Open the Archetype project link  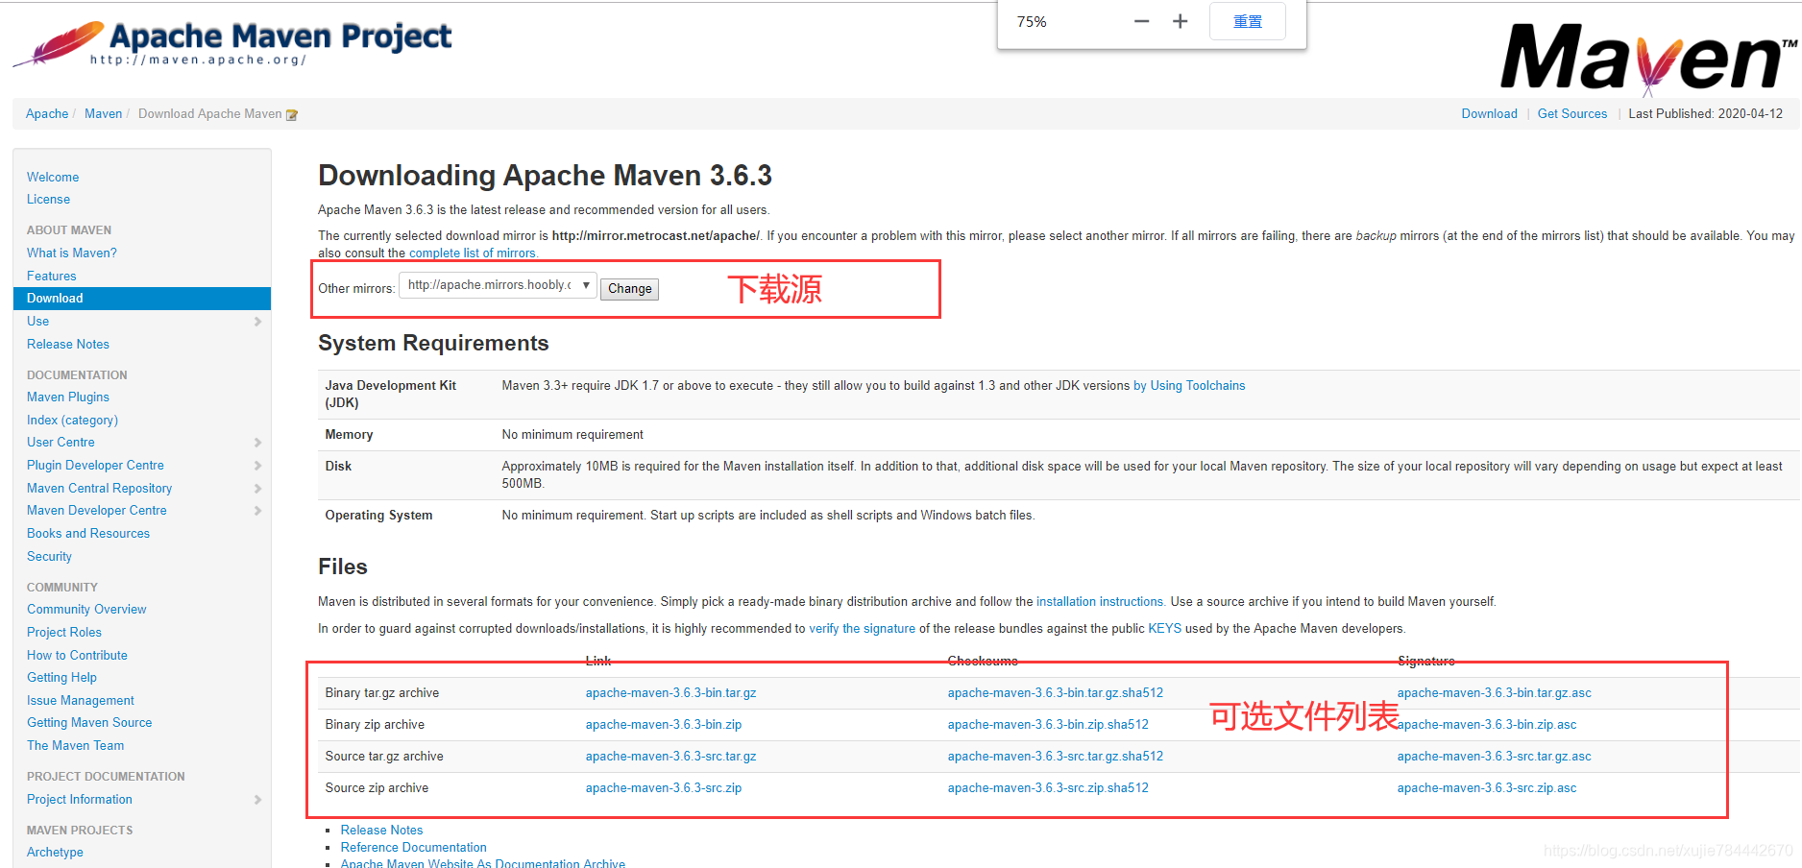click(x=55, y=853)
